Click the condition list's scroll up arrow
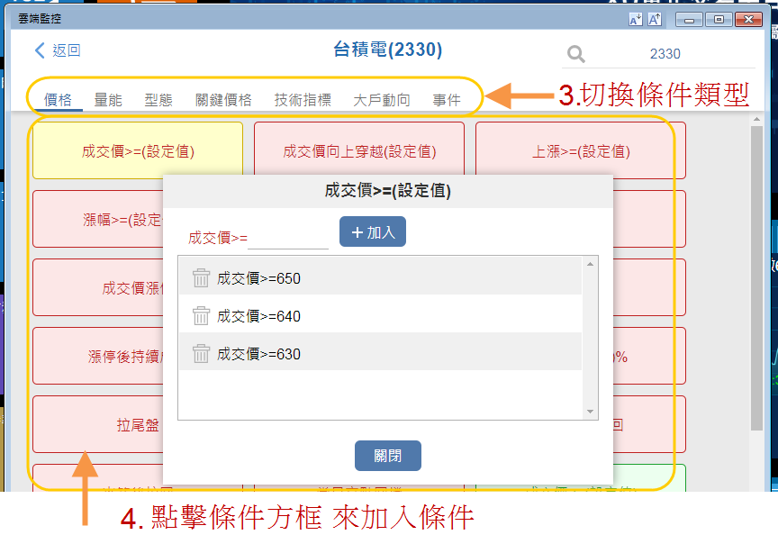Screen dimensions: 778x553 point(590,264)
